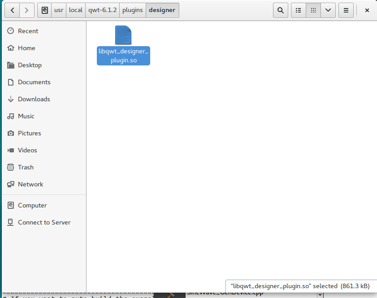Open Videos in the sidebar
This screenshot has height=298, width=377.
[x=44, y=150]
